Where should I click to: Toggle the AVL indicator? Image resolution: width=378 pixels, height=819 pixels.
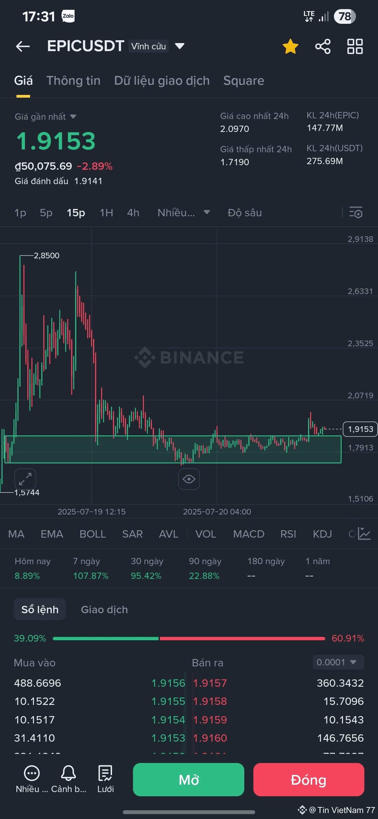168,534
